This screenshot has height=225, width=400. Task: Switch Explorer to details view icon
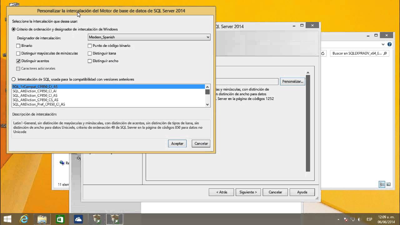(382, 184)
